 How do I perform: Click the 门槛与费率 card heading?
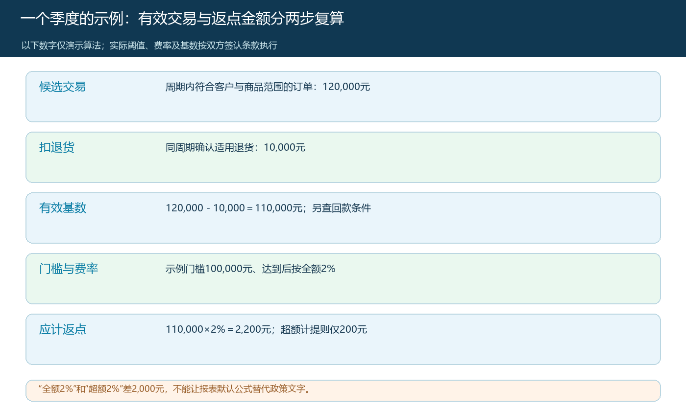pyautogui.click(x=69, y=269)
